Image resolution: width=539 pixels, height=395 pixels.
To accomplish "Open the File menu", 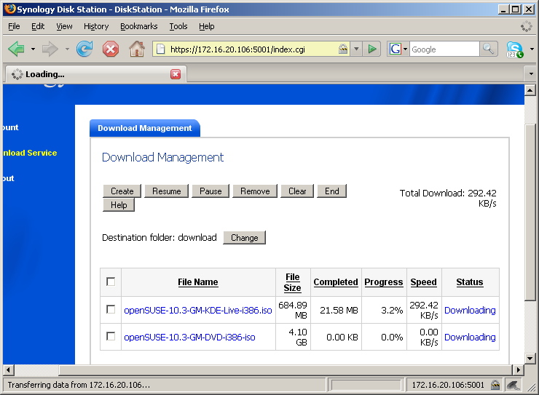I will 14,26.
